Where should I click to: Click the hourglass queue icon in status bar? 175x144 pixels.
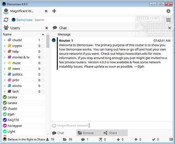tap(101, 139)
